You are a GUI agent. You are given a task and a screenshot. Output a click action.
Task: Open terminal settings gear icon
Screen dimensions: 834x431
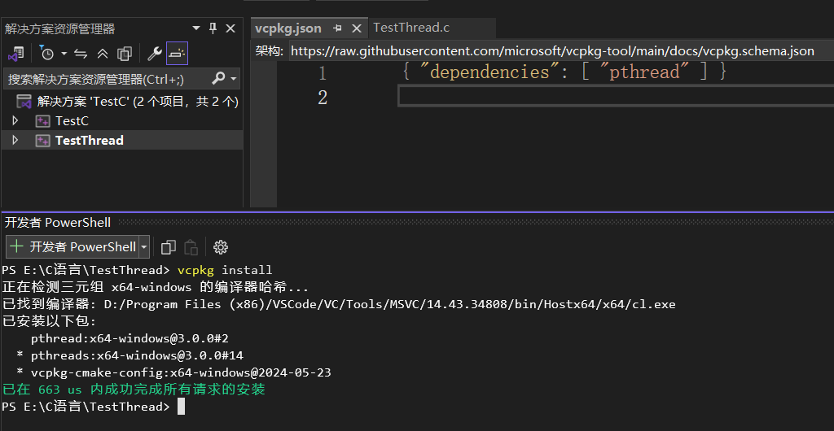[220, 247]
